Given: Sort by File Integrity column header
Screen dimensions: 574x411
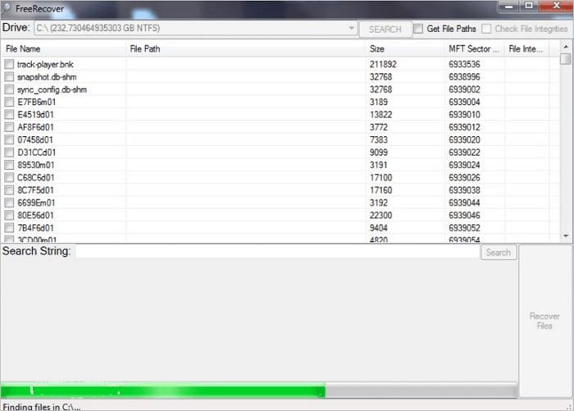Looking at the screenshot, I should click(x=526, y=48).
